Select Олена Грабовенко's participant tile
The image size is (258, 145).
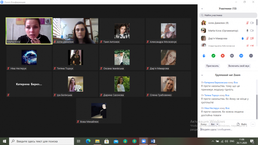coord(168,84)
